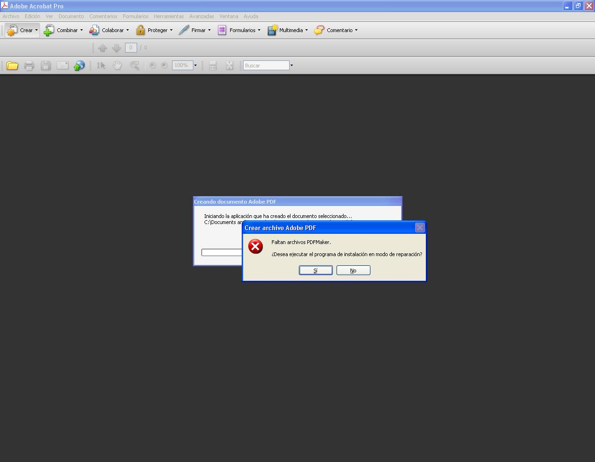Click the Crear PDF icon
The height and width of the screenshot is (462, 595).
click(12, 30)
